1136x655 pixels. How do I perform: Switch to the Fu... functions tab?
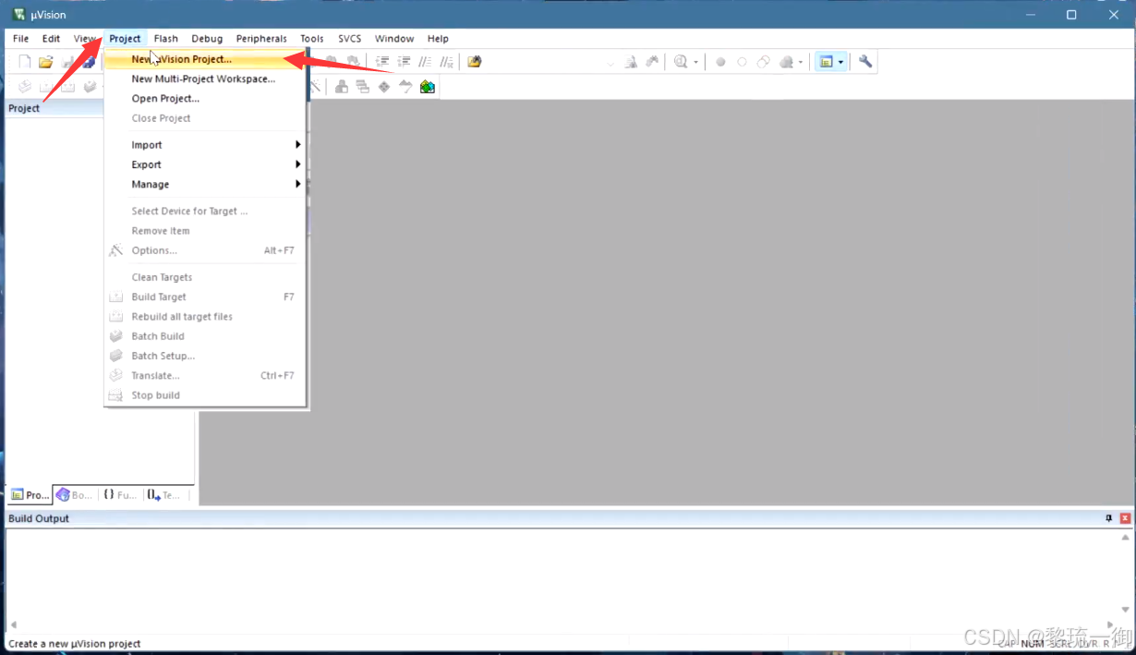click(x=120, y=495)
